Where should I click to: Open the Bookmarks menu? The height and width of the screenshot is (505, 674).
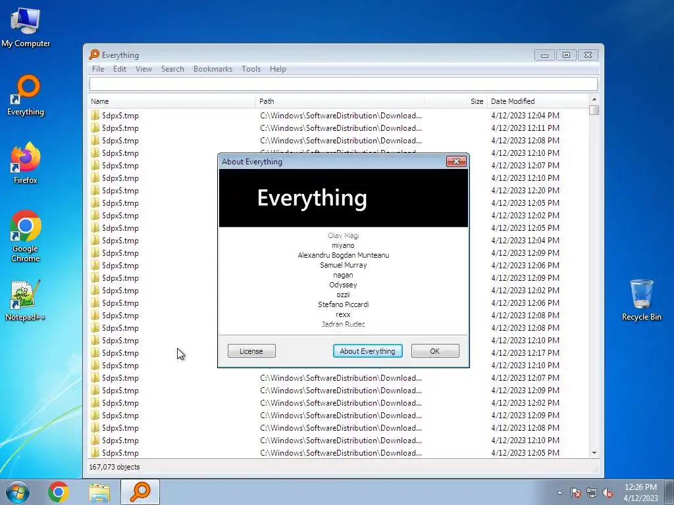(213, 68)
